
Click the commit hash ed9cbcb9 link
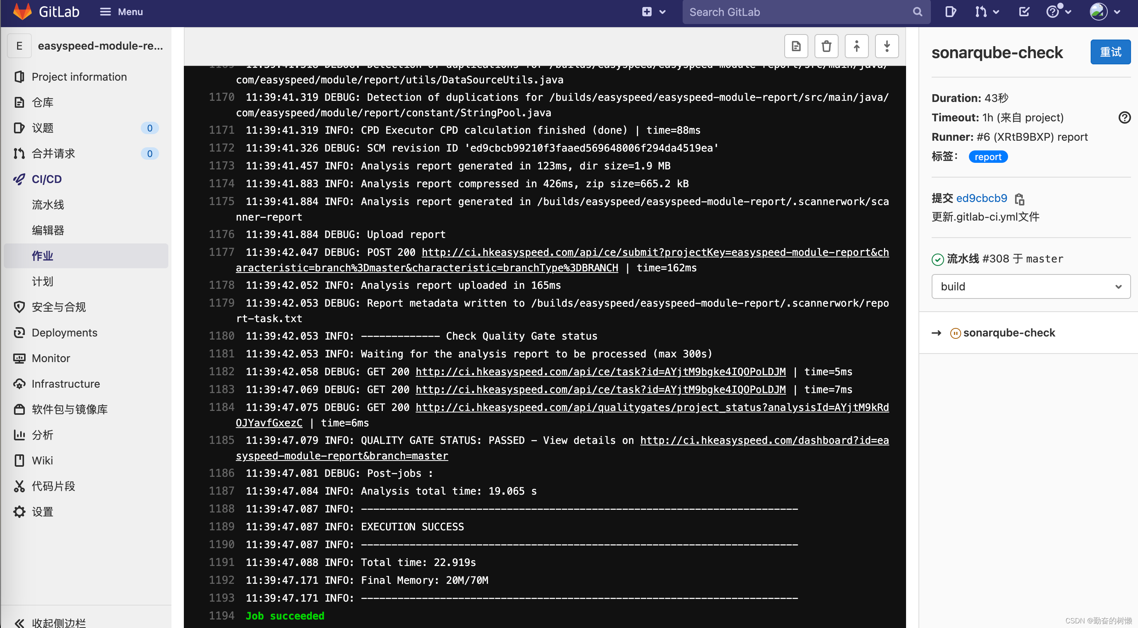[x=981, y=198]
